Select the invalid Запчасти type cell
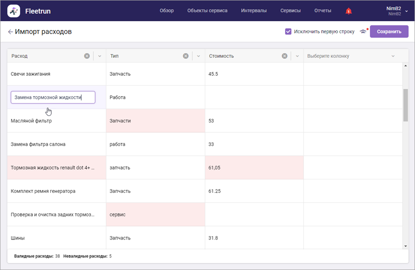Screen dimensions: 415x270 (155, 121)
